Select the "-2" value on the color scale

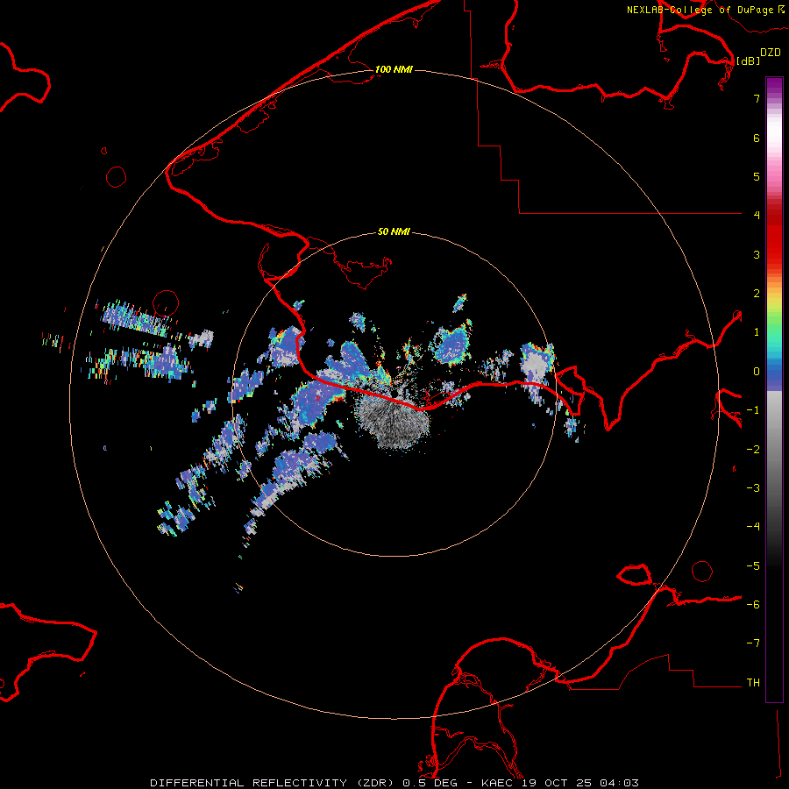(x=753, y=450)
